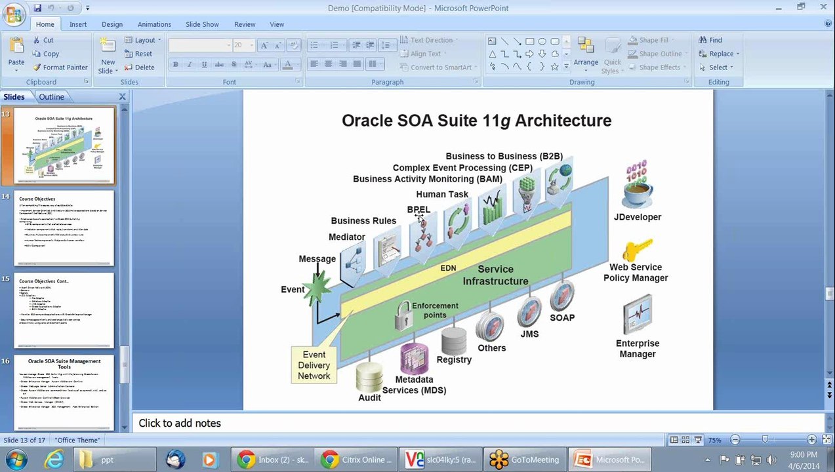Toggle text shadow
The image size is (835, 472).
click(x=234, y=64)
